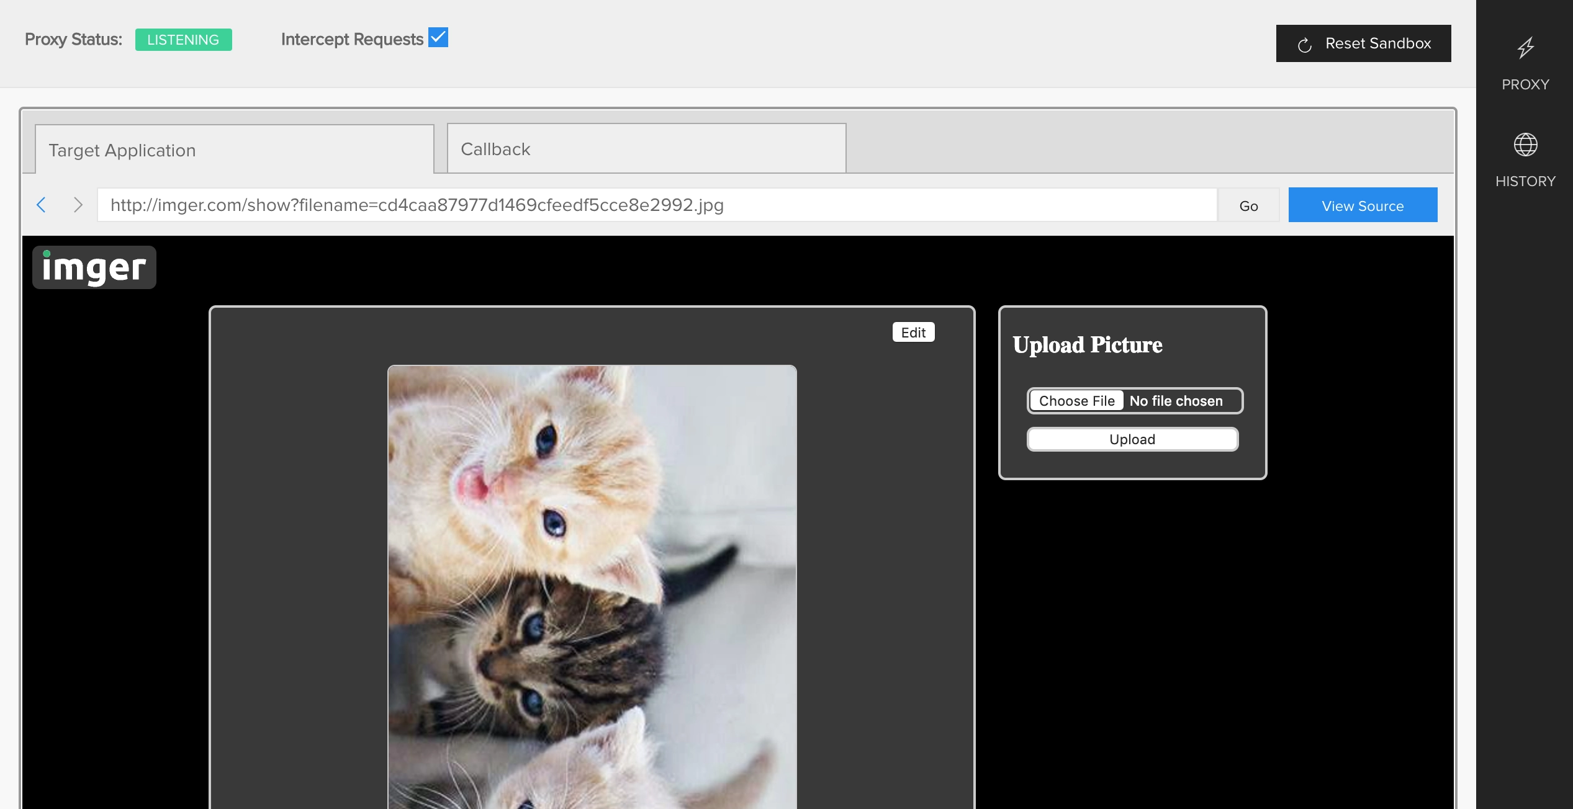Switch to the Target Application tab
Screen dimensions: 1573x809
click(x=234, y=150)
